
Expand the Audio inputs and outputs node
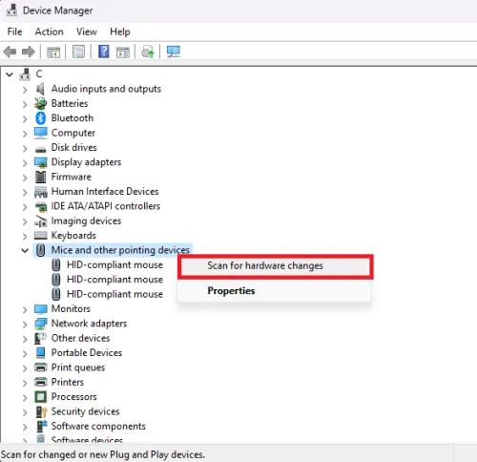click(x=25, y=90)
